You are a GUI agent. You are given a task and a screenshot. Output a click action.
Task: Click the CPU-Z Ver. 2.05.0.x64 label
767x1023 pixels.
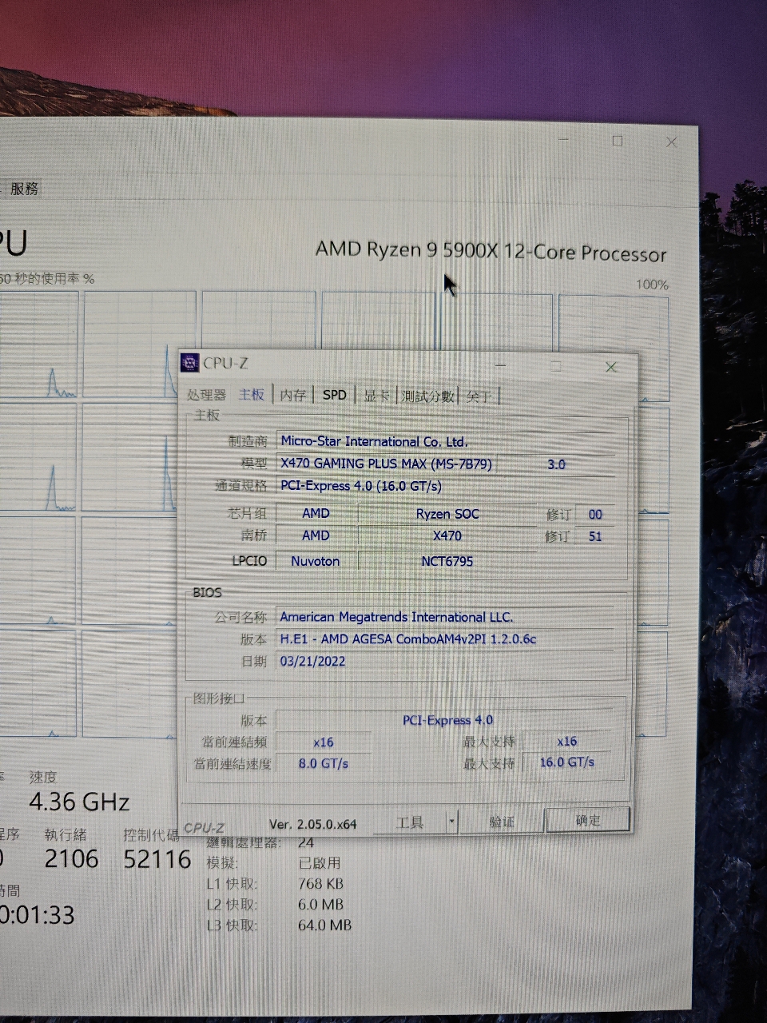[312, 824]
